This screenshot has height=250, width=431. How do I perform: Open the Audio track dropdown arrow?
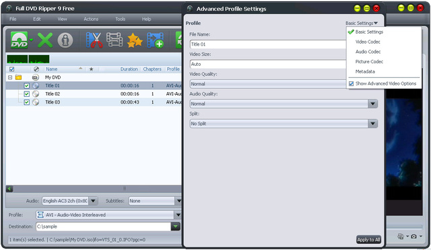pos(93,201)
